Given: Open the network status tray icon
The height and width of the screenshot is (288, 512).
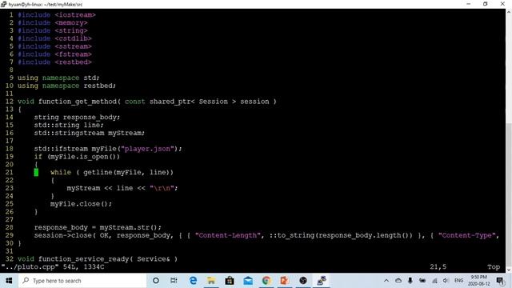Looking at the screenshot, I should 434,281.
